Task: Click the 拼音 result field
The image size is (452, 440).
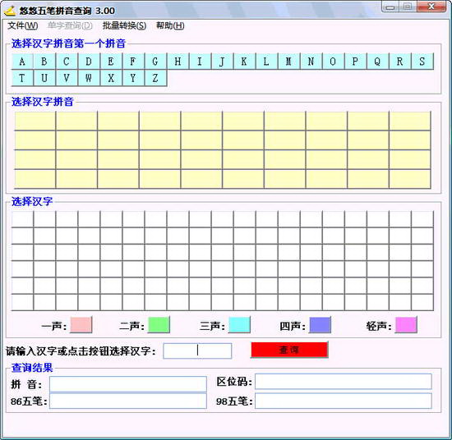Action: (128, 384)
